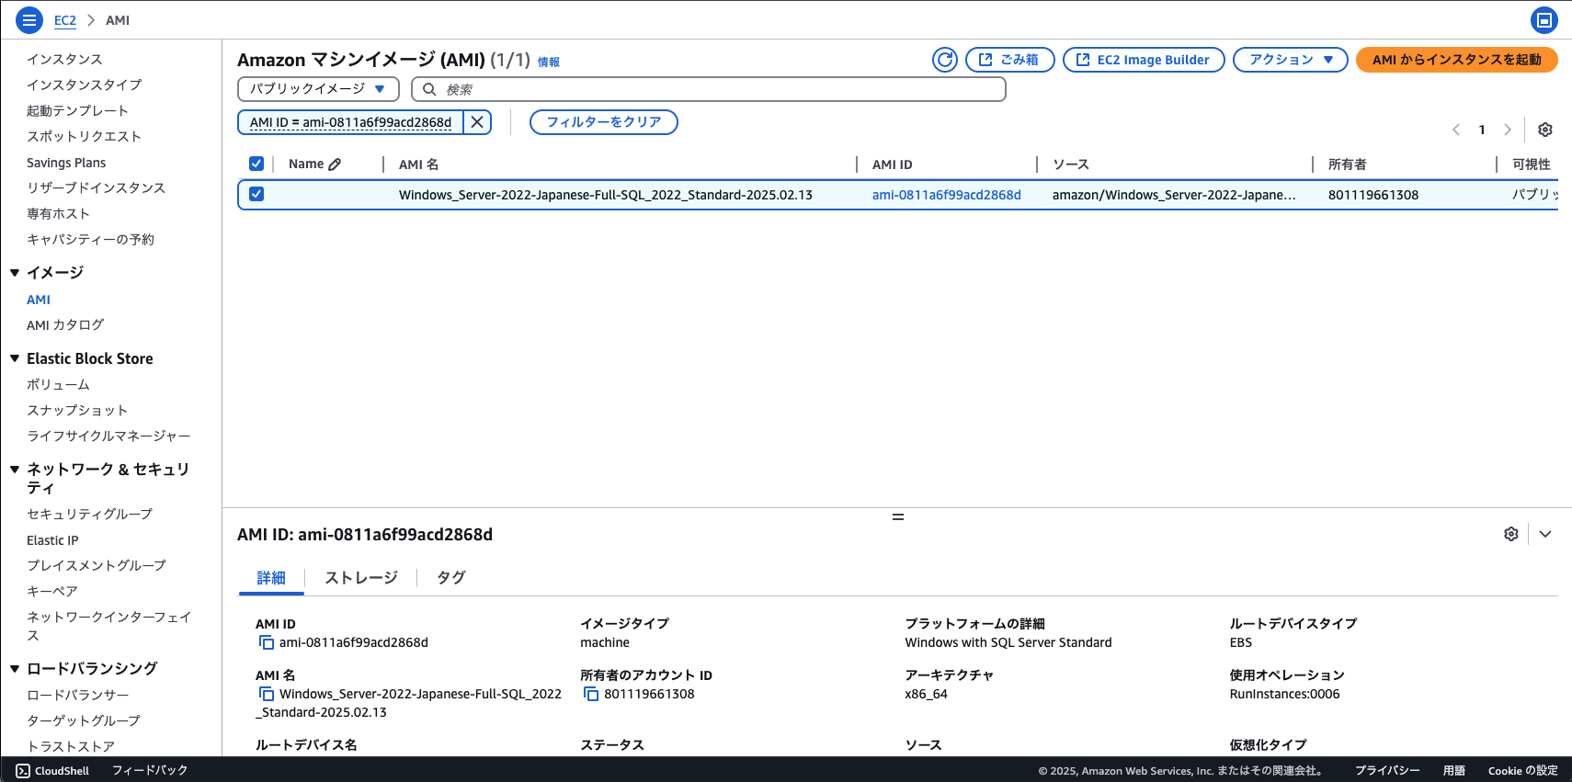Open the 情報 info link
The width and height of the screenshot is (1572, 782).
[549, 62]
